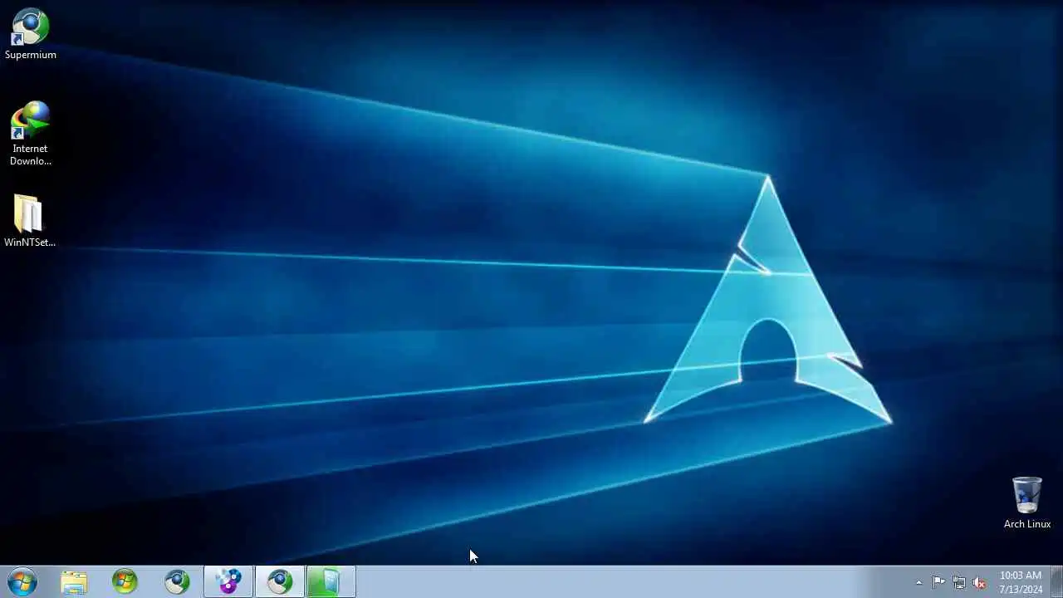The height and width of the screenshot is (598, 1063).
Task: Switch to the disc-icons app on taskbar
Action: coord(228,582)
